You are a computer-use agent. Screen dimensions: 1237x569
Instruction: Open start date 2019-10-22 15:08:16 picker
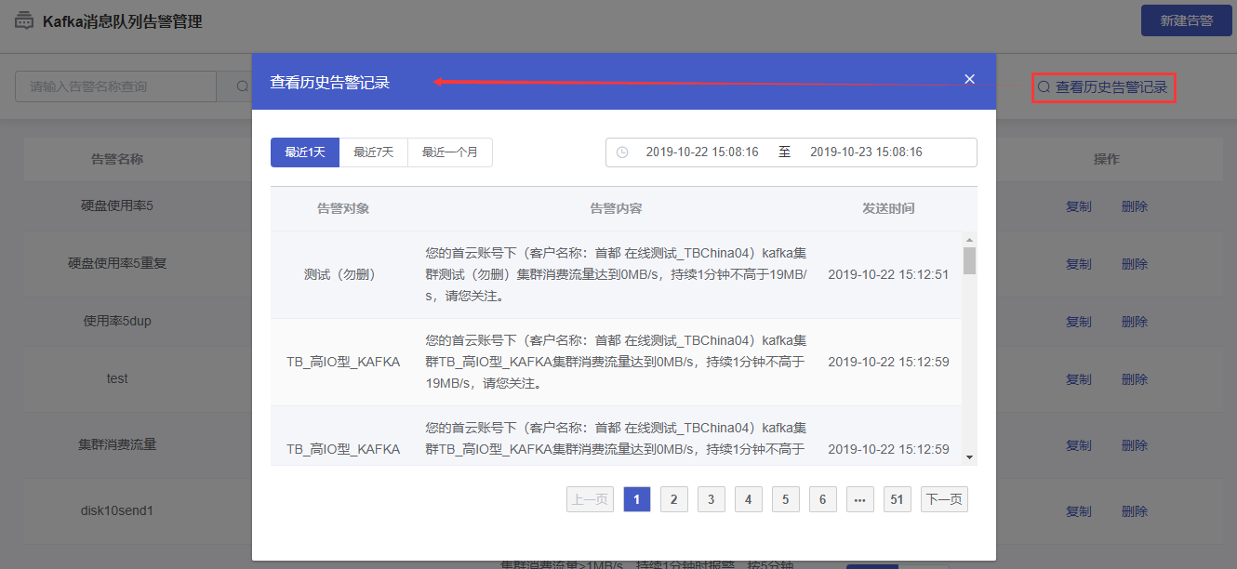pyautogui.click(x=702, y=152)
